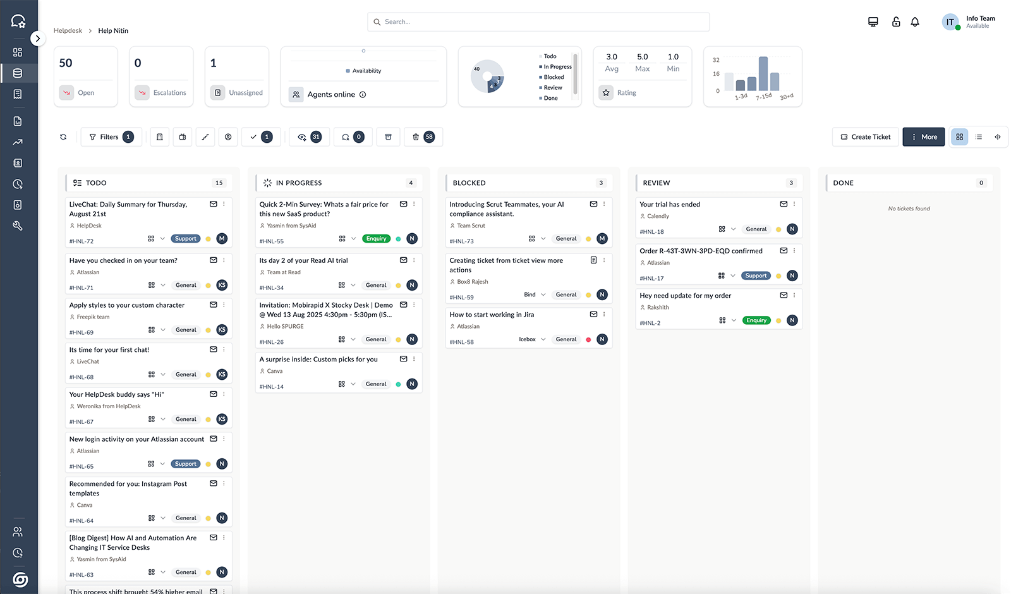Click the status donut chart
This screenshot has width=1011, height=594.
487,76
